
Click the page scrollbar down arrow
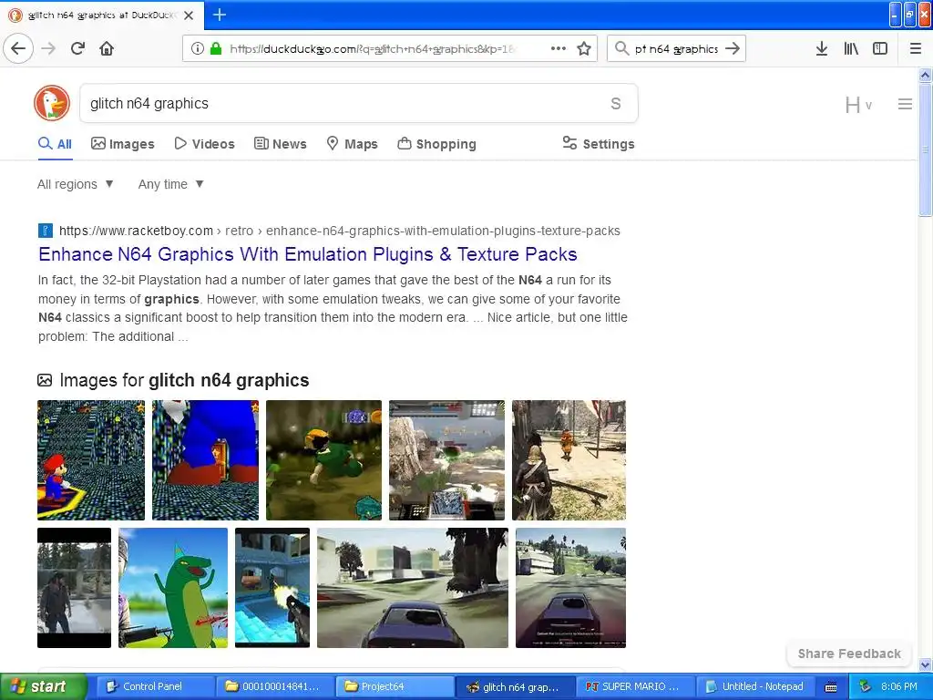925,664
